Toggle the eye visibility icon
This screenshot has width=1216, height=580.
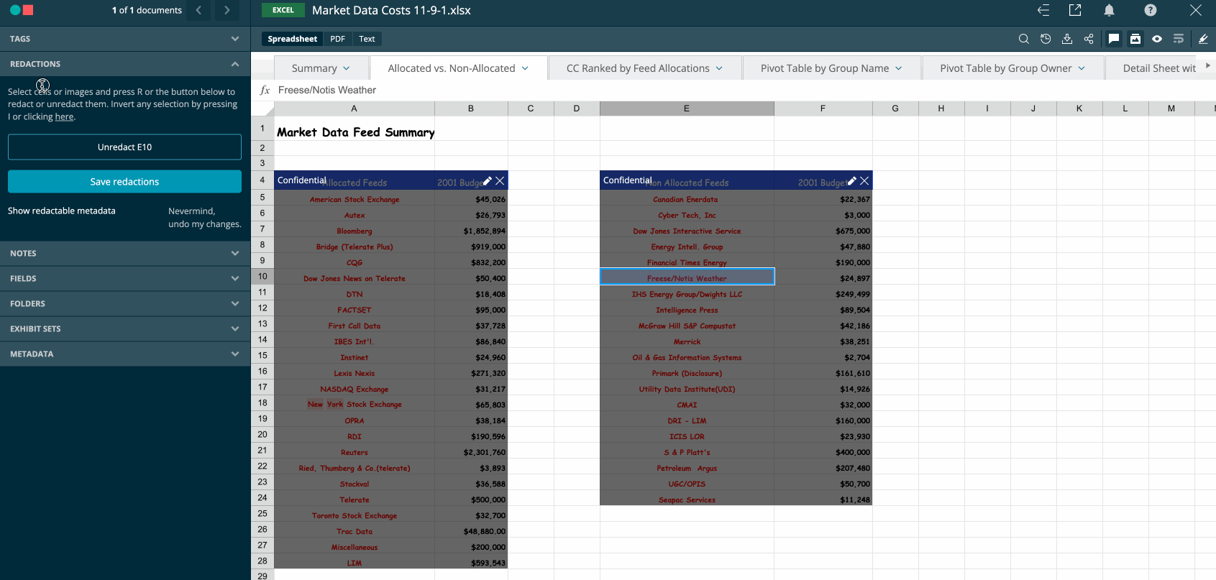[1157, 39]
